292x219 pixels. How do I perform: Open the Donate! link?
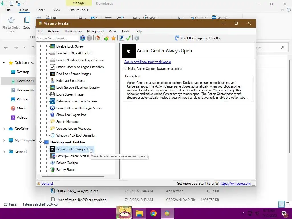[47, 184]
